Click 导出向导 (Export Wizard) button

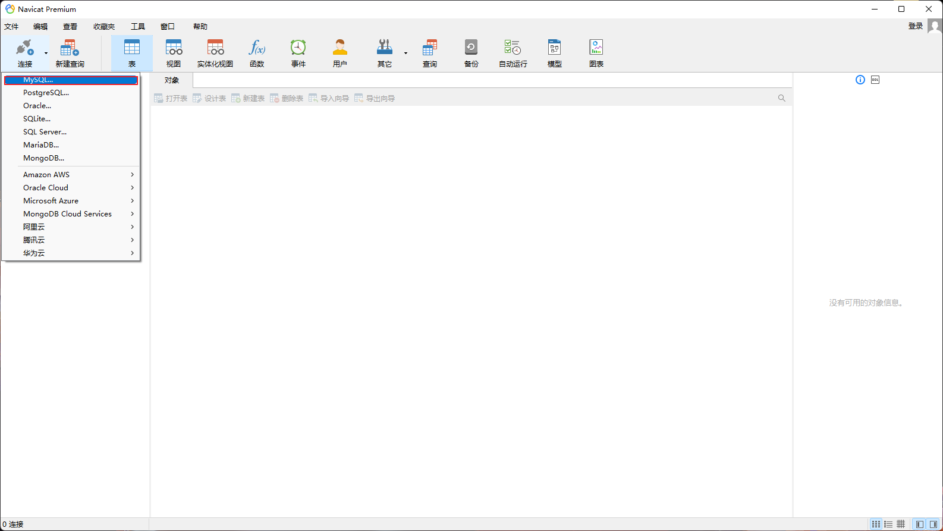375,98
